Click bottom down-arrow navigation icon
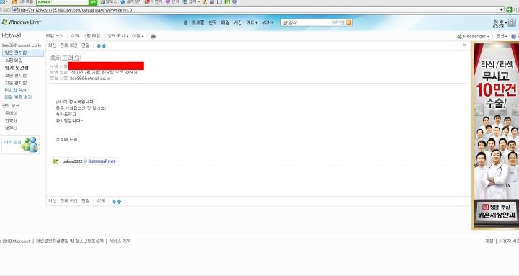The height and width of the screenshot is (276, 519). pos(114,201)
